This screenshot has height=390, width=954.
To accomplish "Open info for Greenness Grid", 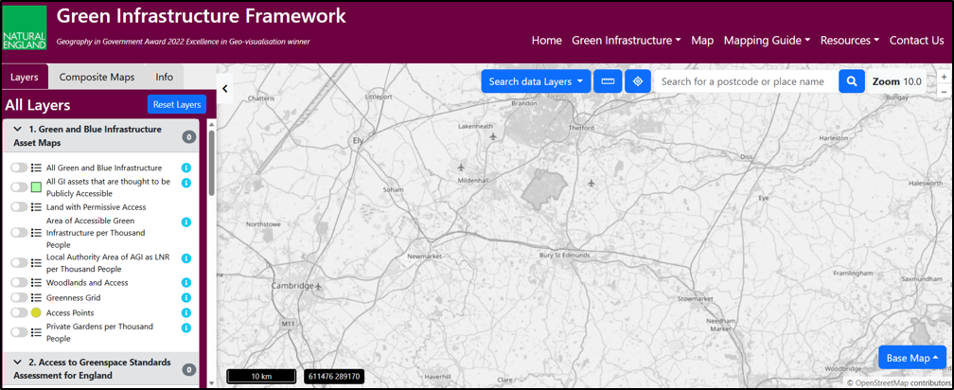I will point(186,297).
